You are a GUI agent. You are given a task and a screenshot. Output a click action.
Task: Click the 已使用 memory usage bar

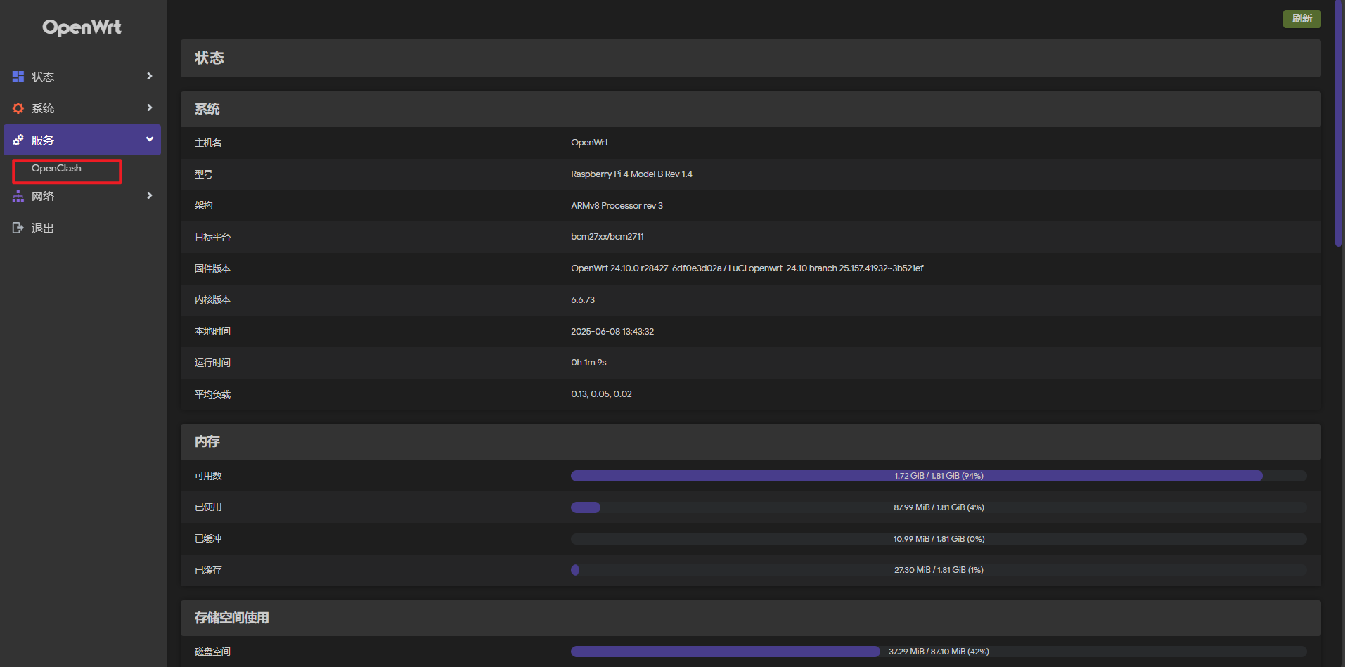(x=938, y=507)
